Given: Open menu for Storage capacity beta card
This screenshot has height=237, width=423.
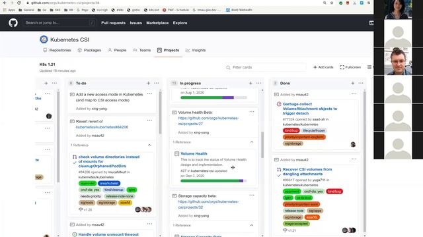Looking at the screenshot, I should coord(252,196).
